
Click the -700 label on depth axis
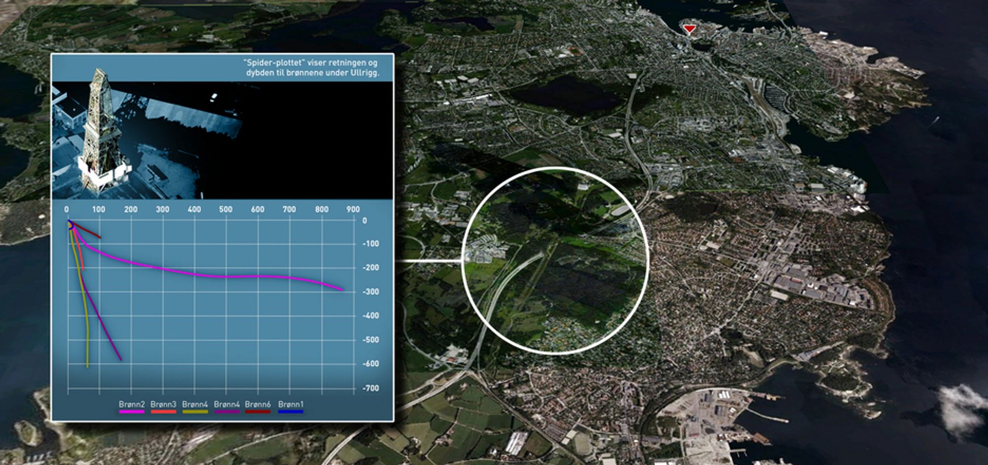[x=370, y=388]
